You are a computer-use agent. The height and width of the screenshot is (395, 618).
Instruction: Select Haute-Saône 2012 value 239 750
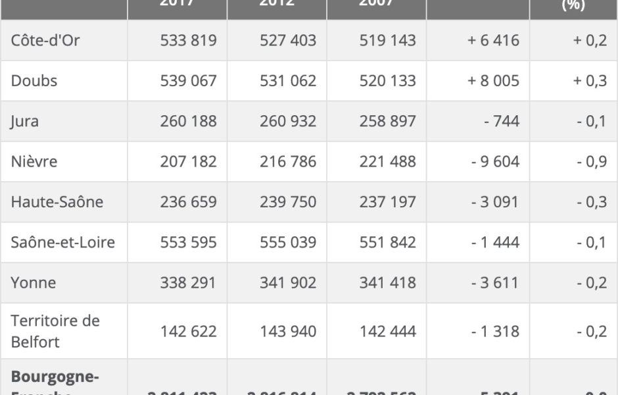tap(288, 202)
